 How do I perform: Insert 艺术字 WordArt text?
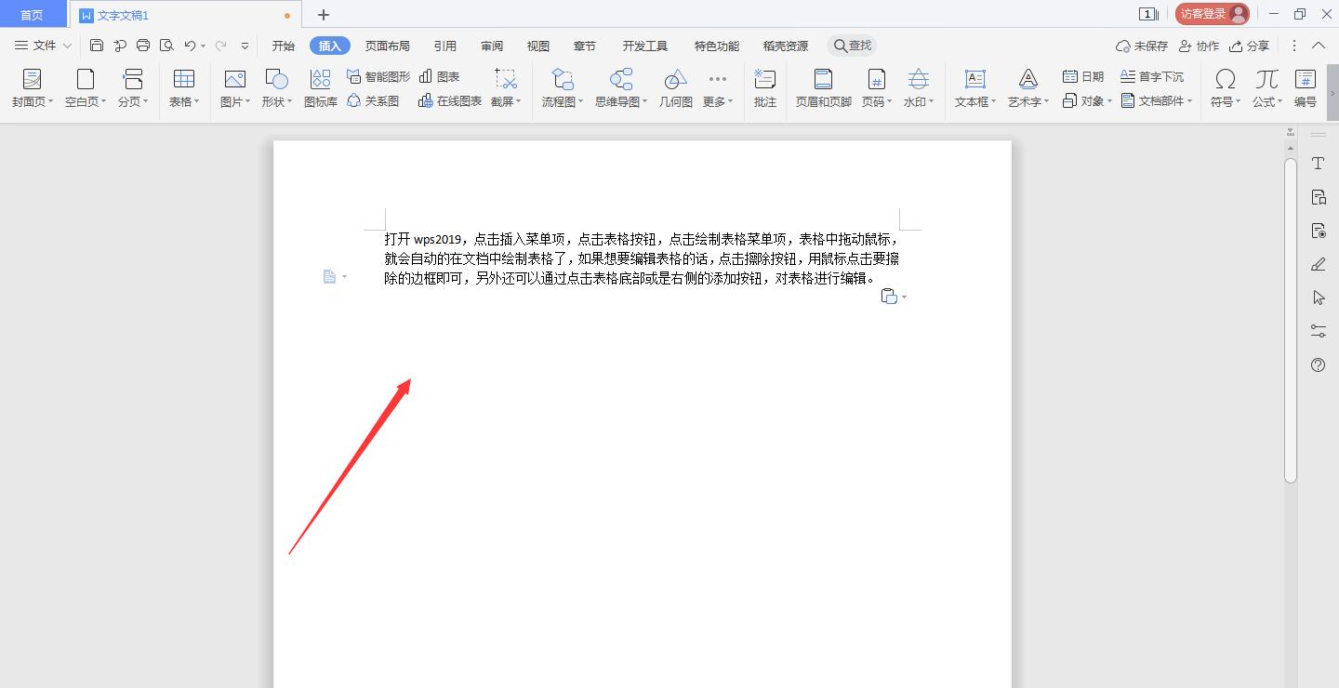pyautogui.click(x=1025, y=88)
